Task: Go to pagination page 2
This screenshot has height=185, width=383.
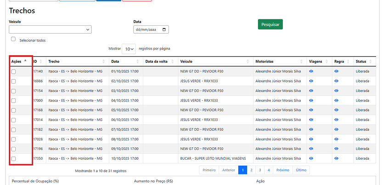Action: point(251,170)
